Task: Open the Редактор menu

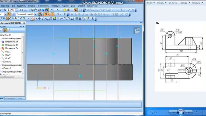Action: (5, 6)
